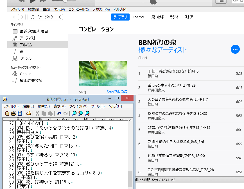This screenshot has width=244, height=189.
Task: Select アーティスト in the library sidebar
Action: coord(37,38)
